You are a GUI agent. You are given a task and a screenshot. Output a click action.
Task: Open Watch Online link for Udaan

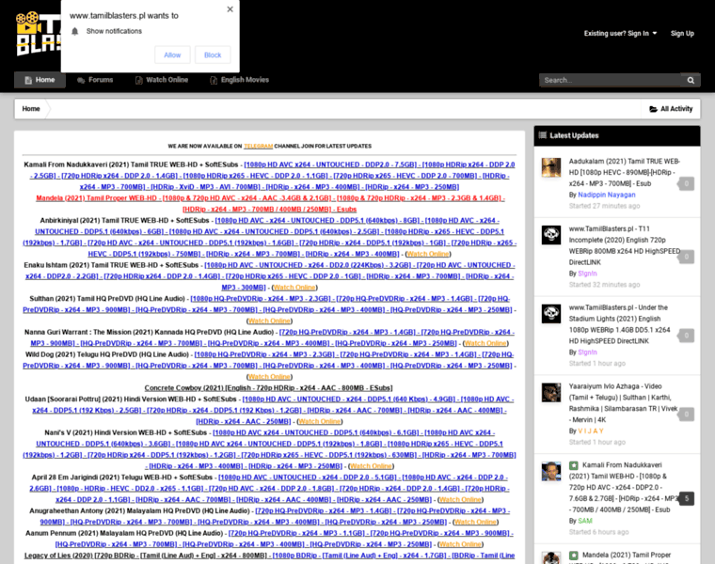(319, 421)
